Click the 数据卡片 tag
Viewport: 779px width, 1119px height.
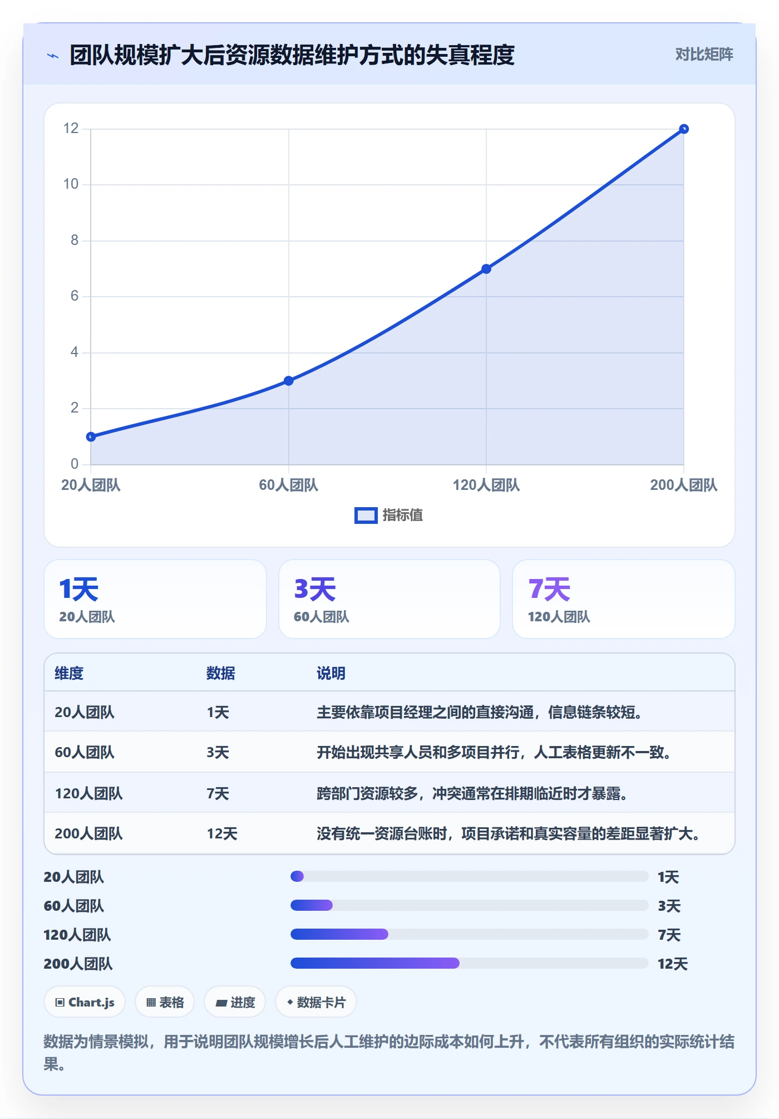[316, 1002]
